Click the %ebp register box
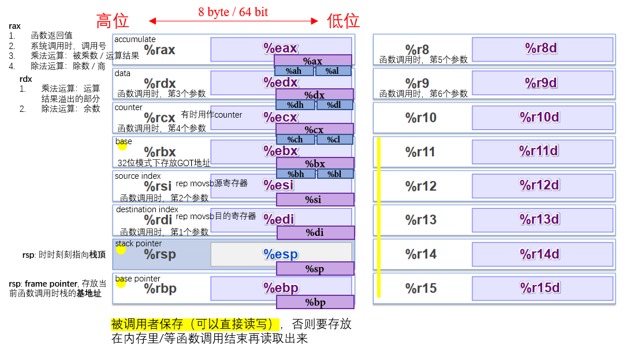The width and height of the screenshot is (630, 353). click(281, 288)
